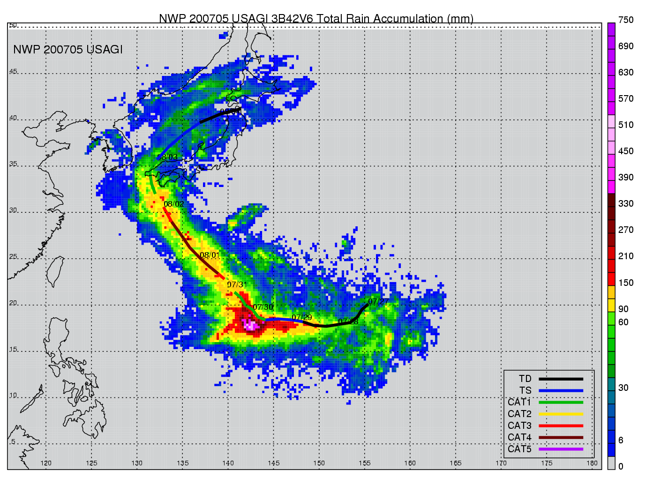Click the green CAT1 legend line

tap(561, 403)
